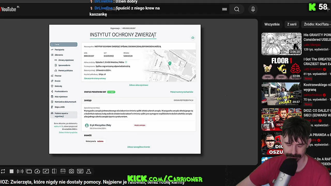The height and width of the screenshot is (186, 331).
Task: Click the ORGAN REPREZENTACJI label
Action: click(x=183, y=100)
